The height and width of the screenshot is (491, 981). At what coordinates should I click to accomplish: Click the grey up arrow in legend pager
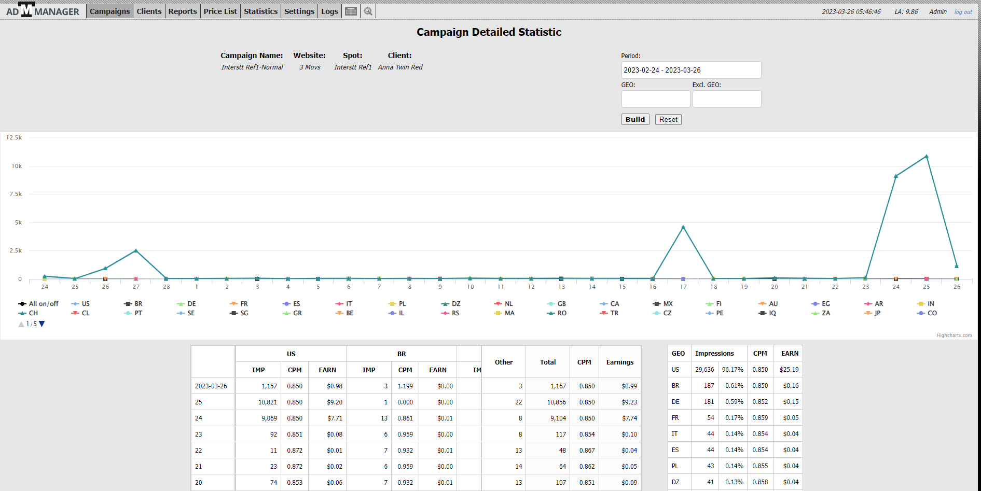pos(21,324)
